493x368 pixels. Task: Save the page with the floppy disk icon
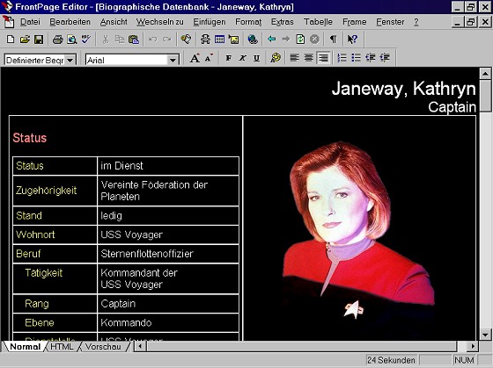pos(39,40)
